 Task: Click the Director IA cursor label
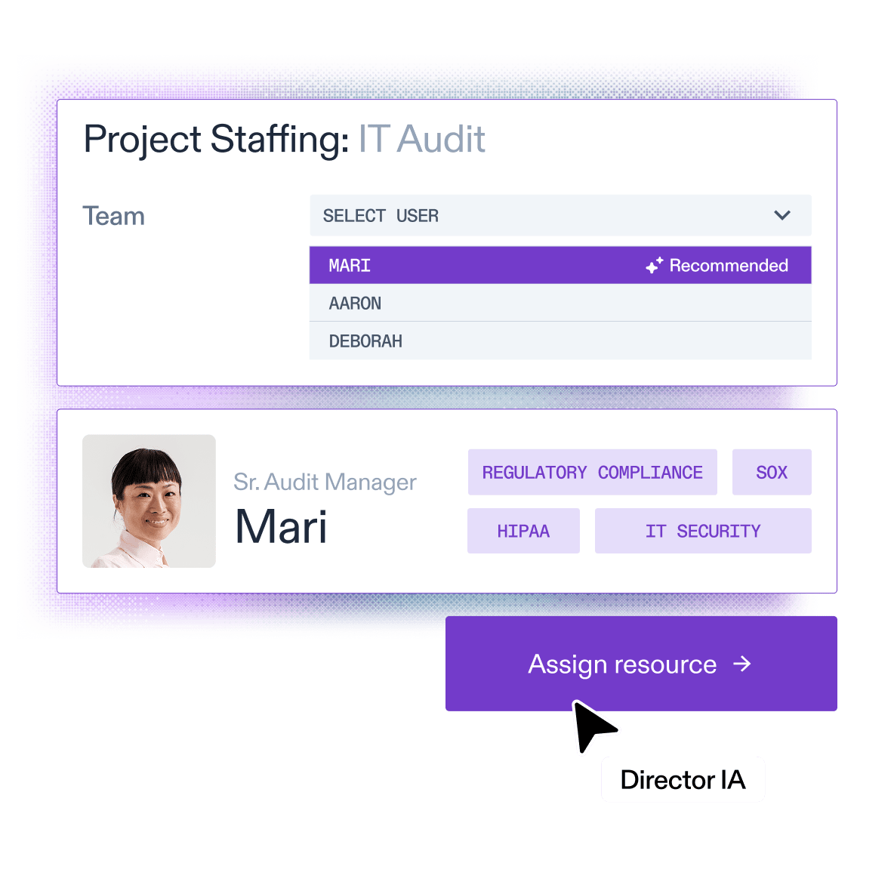click(683, 779)
